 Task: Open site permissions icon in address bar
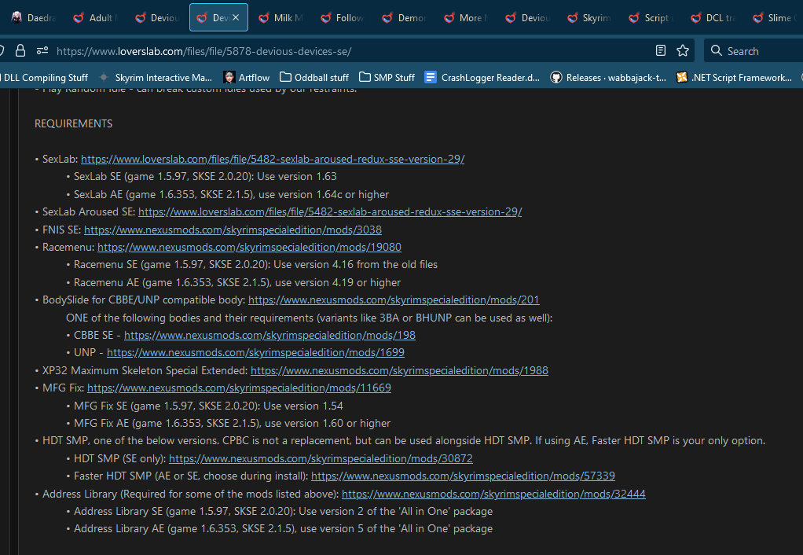click(42, 51)
